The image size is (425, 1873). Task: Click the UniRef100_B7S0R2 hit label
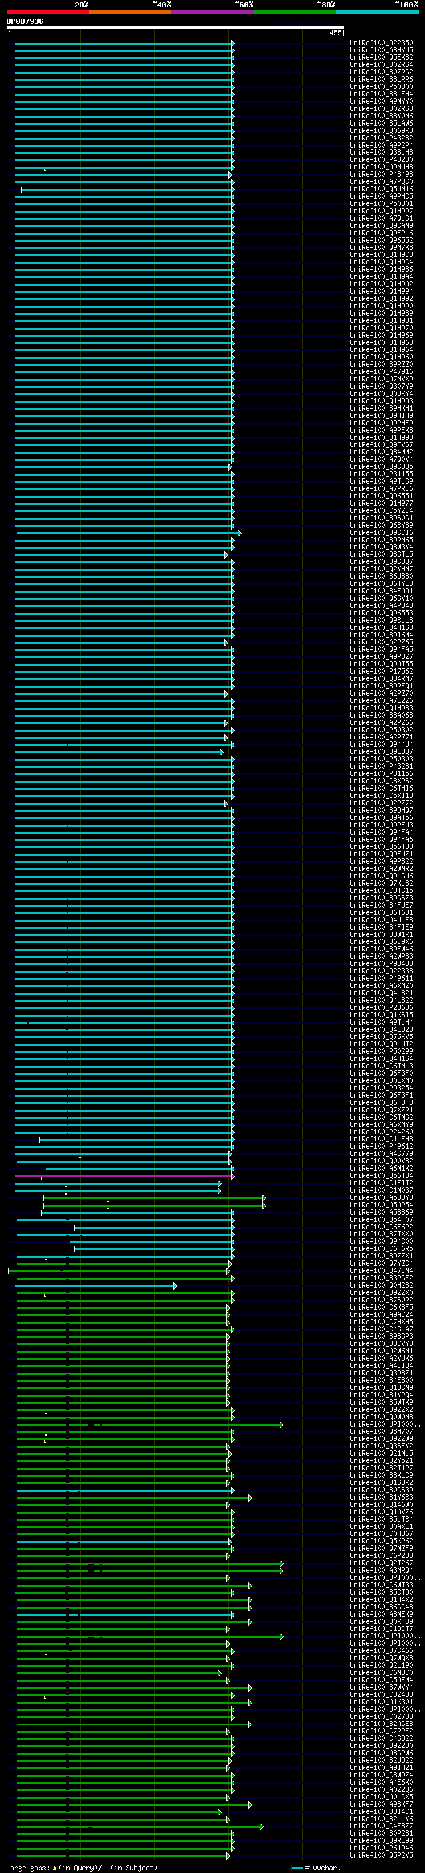[381, 1300]
